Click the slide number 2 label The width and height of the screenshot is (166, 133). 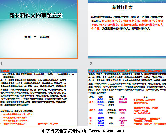(x=91, y=64)
